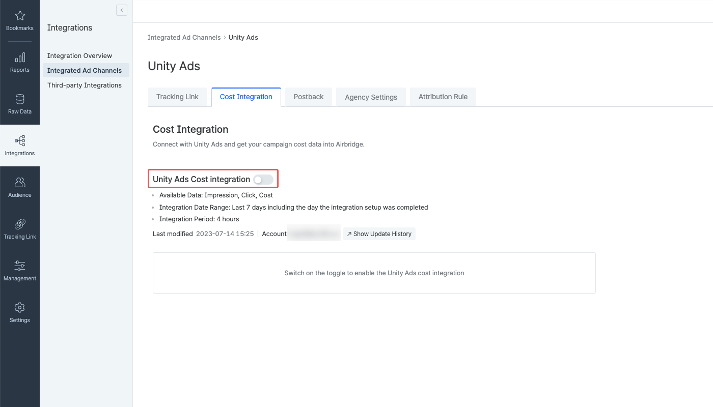Open Settings gear icon
Viewport: 713px width, 407px height.
pyautogui.click(x=20, y=308)
